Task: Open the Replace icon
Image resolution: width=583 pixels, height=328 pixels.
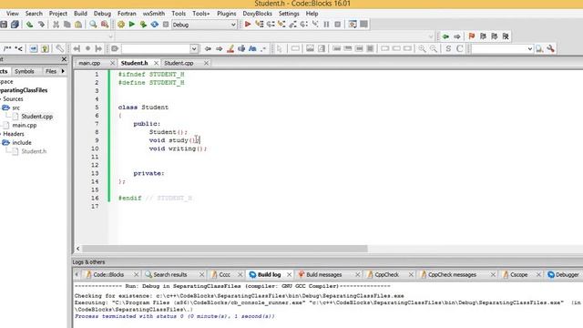Action: [x=105, y=25]
